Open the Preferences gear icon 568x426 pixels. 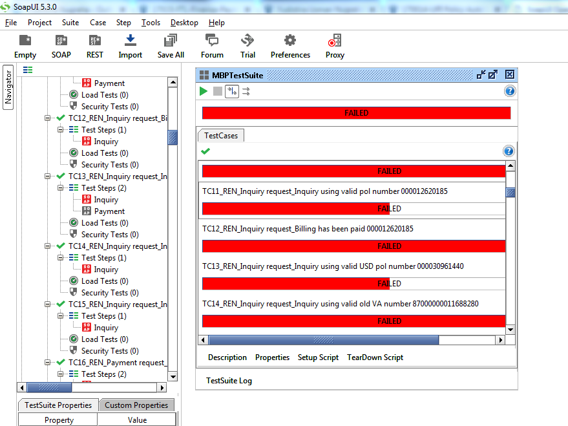290,41
